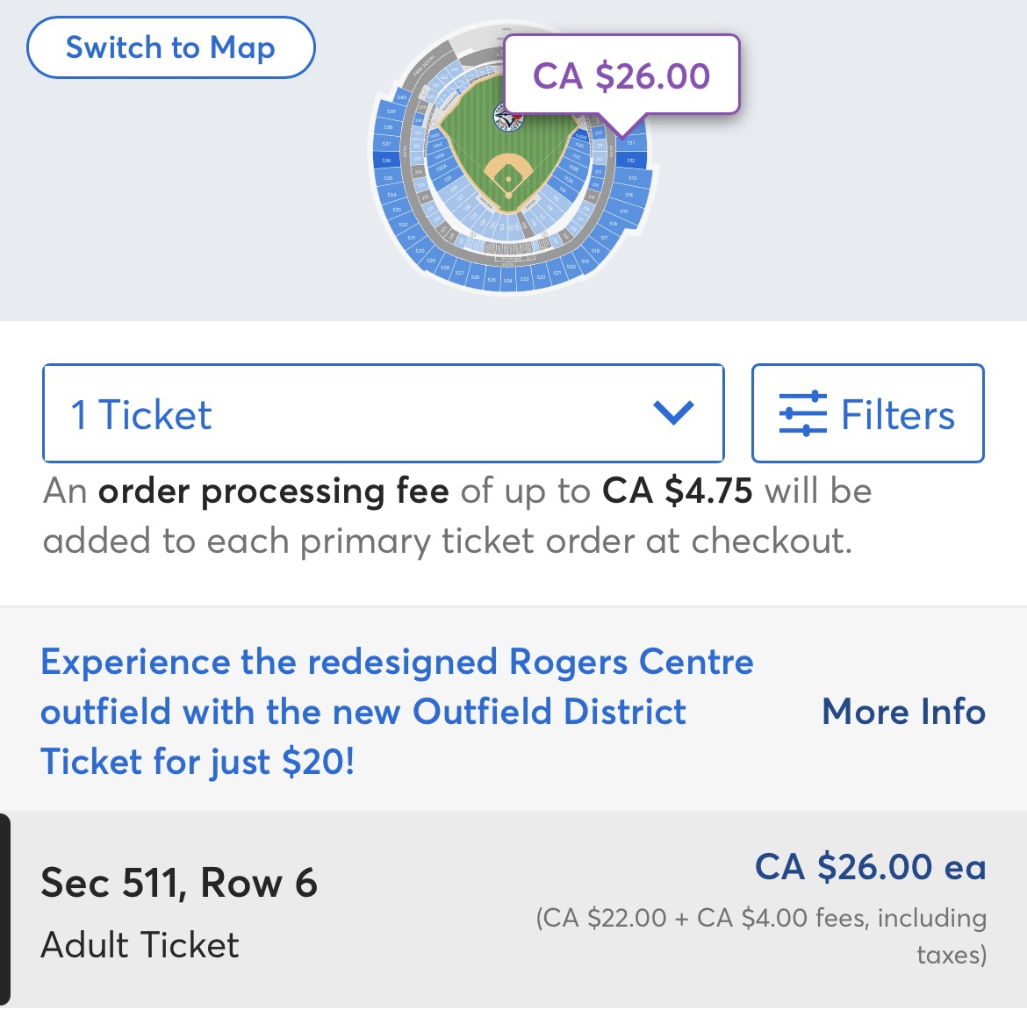The width and height of the screenshot is (1027, 1010).
Task: Select the Sec 511, Row 6 listing
Action: click(x=513, y=911)
